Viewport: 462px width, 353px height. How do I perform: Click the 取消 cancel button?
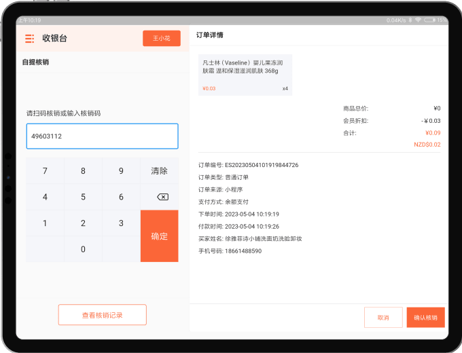pos(383,318)
